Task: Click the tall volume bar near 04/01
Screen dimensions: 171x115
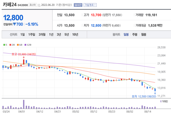Action: pos(24,104)
